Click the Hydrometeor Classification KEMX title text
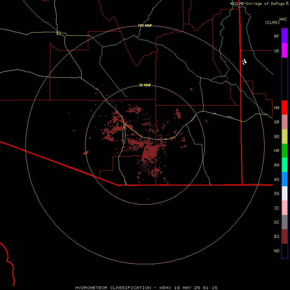 [x=146, y=288]
